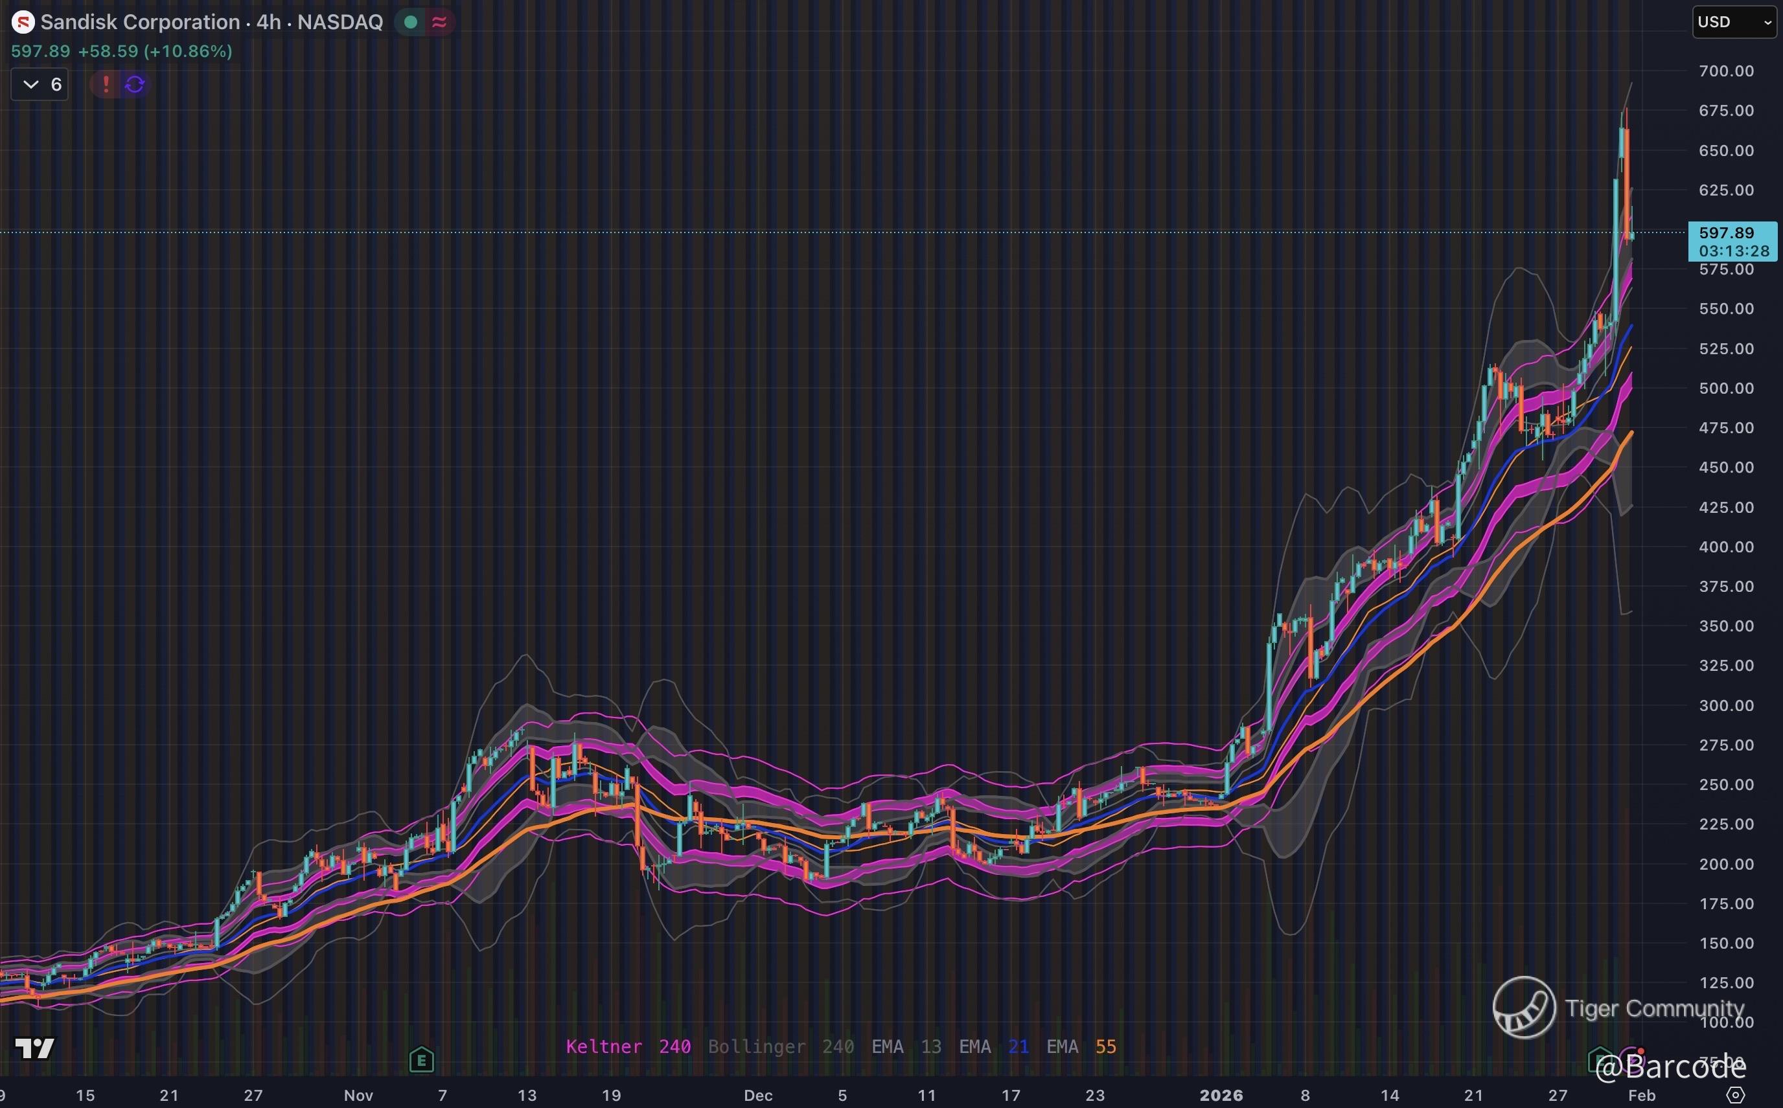Click the Sandisk Corporation symbol title
This screenshot has height=1108, width=1783.
pyautogui.click(x=139, y=22)
